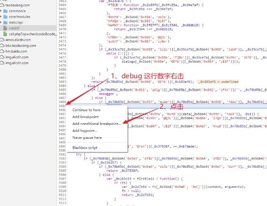Click 'dialogs' on line 3478
The width and height of the screenshot is (267, 206).
pos(128,61)
